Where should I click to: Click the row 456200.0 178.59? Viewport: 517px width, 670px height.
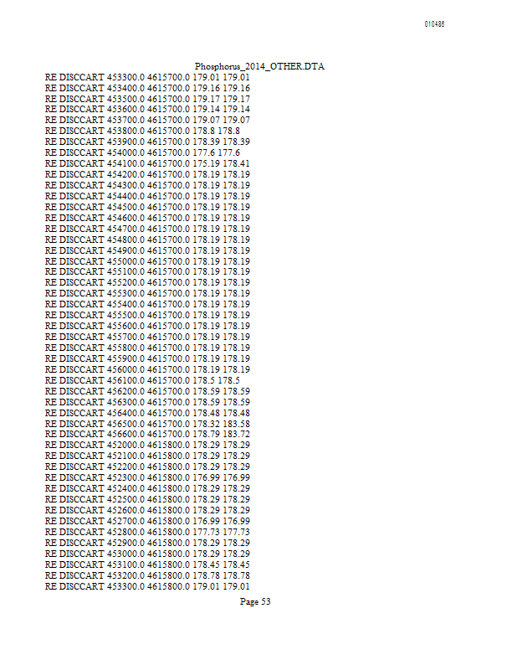click(x=147, y=391)
